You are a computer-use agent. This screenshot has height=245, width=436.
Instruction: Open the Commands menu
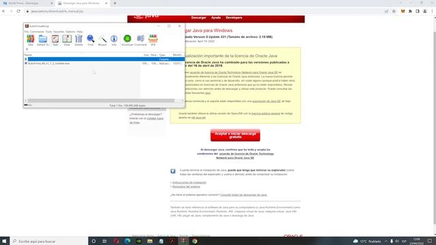click(x=37, y=32)
